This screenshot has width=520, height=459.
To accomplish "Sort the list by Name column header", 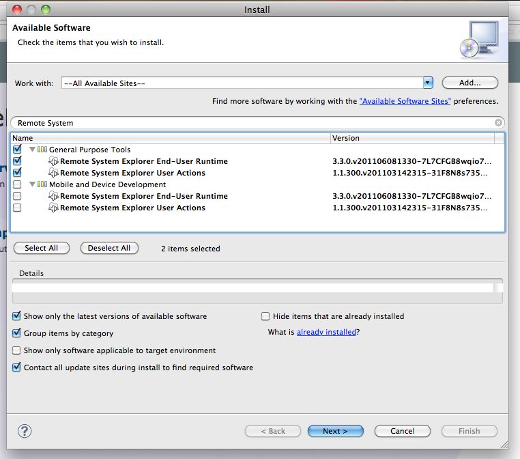I will point(171,138).
